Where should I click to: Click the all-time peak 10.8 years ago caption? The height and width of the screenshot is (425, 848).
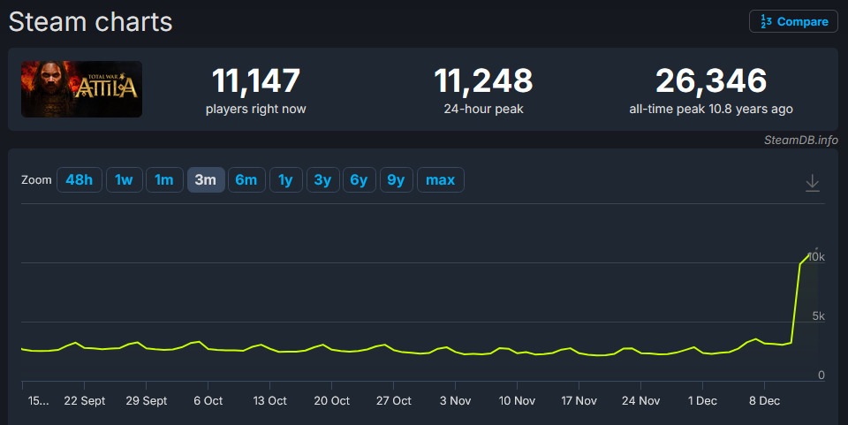click(x=711, y=110)
